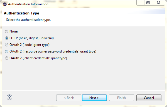Viewport: 167px width, 107px height.
Task: Click the Eclipse icon in the title bar
Action: [x=5, y=4]
